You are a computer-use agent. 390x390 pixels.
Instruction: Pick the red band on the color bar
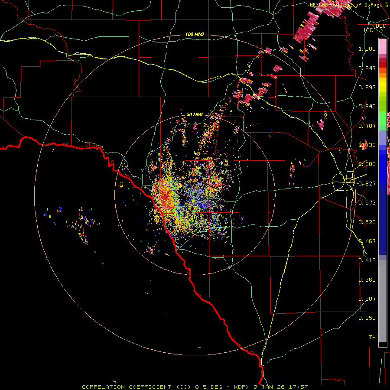[383, 65]
